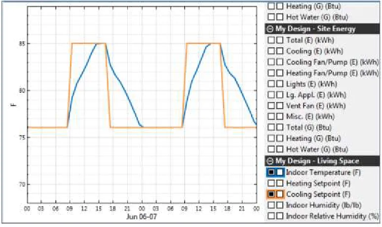The image size is (382, 227).
Task: Click the 'My Design - Site Energy' header title
Action: [315, 29]
